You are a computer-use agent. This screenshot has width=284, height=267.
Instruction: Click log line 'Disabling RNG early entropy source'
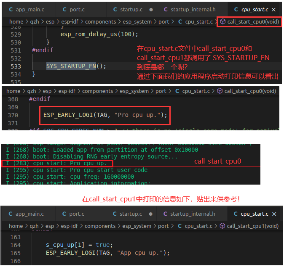click(x=91, y=156)
